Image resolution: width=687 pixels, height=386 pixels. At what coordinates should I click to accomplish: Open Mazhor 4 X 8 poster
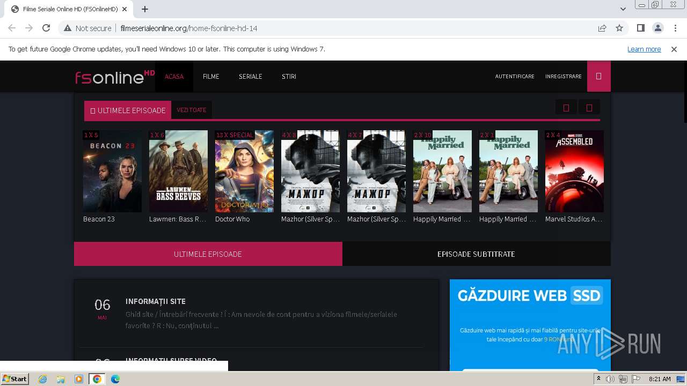coord(310,171)
